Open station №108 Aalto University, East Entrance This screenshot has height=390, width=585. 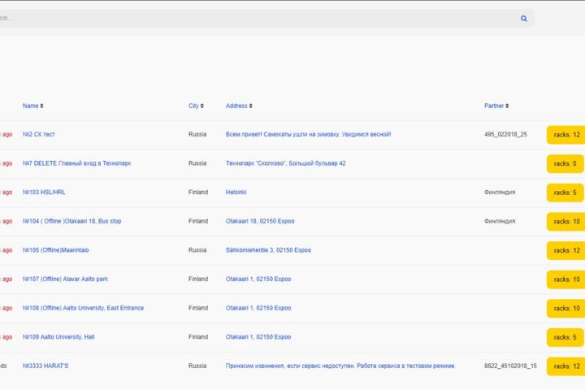pyautogui.click(x=83, y=308)
